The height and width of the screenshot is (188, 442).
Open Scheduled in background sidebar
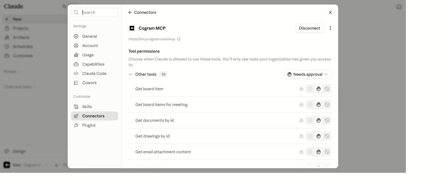[x=23, y=47]
